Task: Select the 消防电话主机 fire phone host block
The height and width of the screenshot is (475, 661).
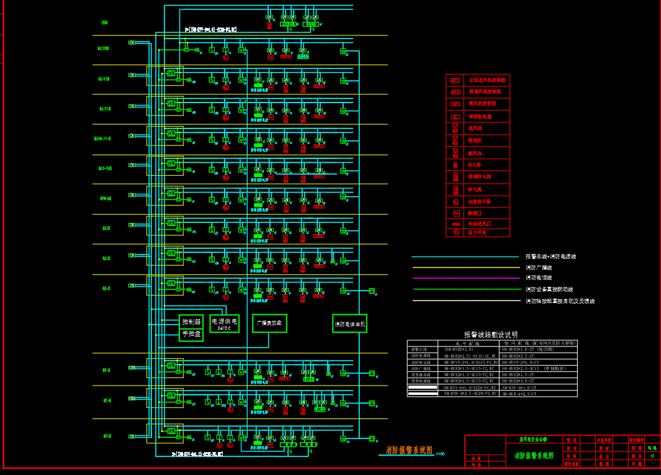Action: click(x=349, y=323)
